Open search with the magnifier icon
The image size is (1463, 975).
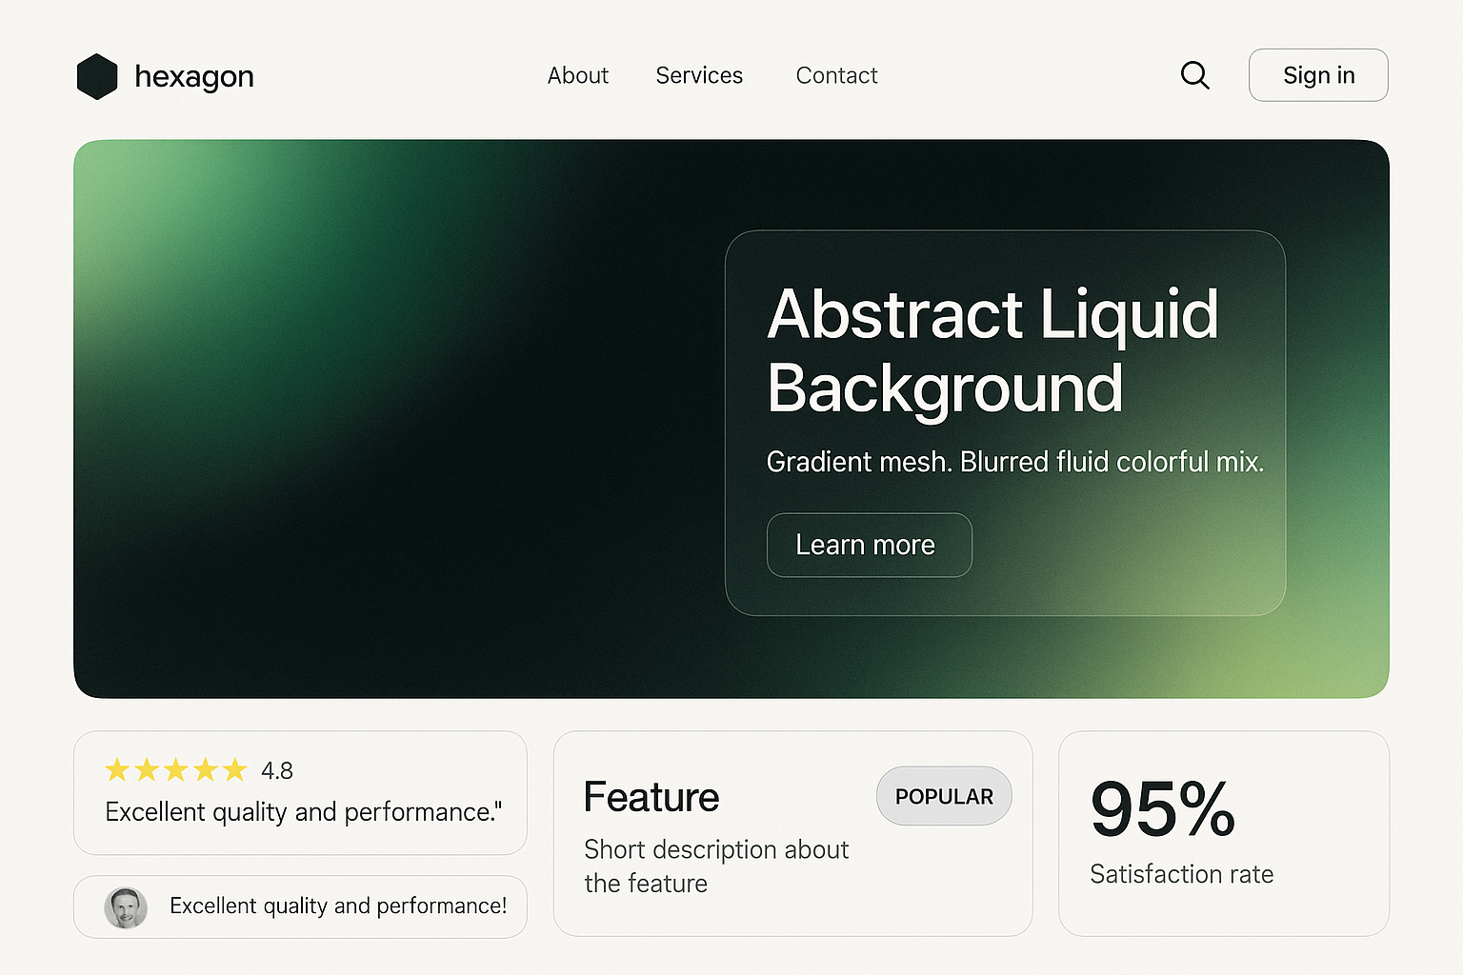1194,75
